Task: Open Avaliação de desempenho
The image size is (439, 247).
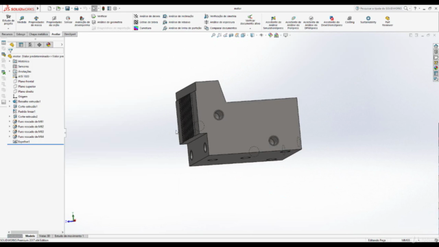Action: click(82, 21)
